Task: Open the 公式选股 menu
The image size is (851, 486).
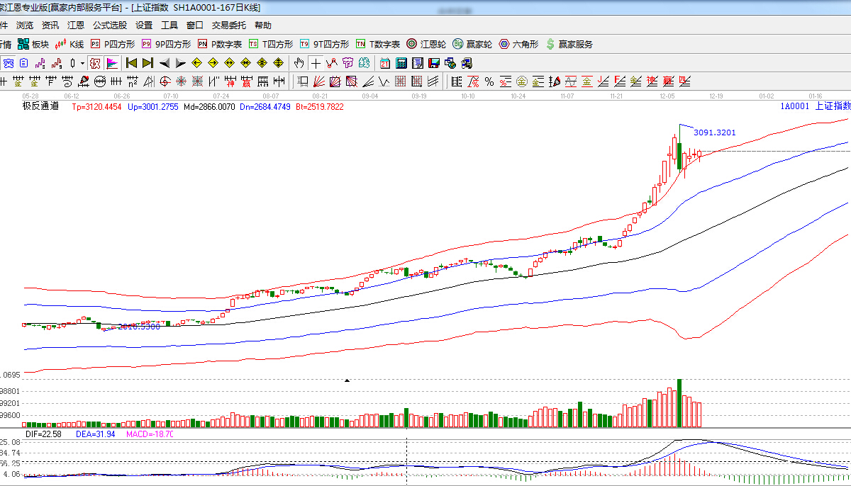Action: point(110,26)
